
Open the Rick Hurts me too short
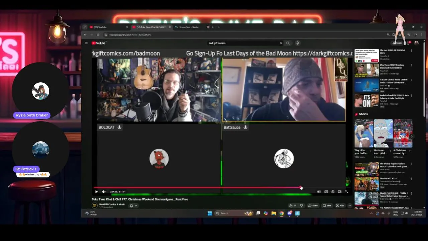383,133
